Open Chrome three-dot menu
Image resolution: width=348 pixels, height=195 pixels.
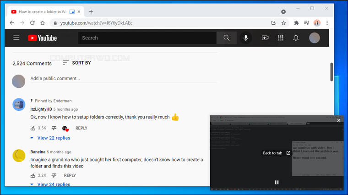(327, 23)
